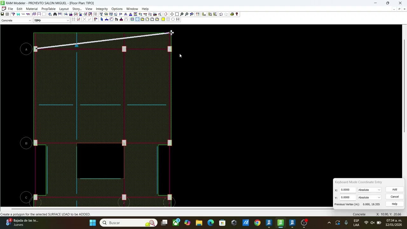The width and height of the screenshot is (407, 229).
Task: Click the greyed Redo arrow icon
Action: pos(226,14)
